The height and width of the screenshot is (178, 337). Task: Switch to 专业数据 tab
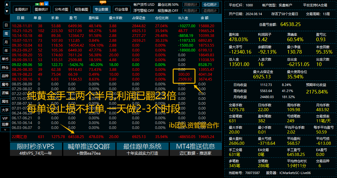pos(102,9)
